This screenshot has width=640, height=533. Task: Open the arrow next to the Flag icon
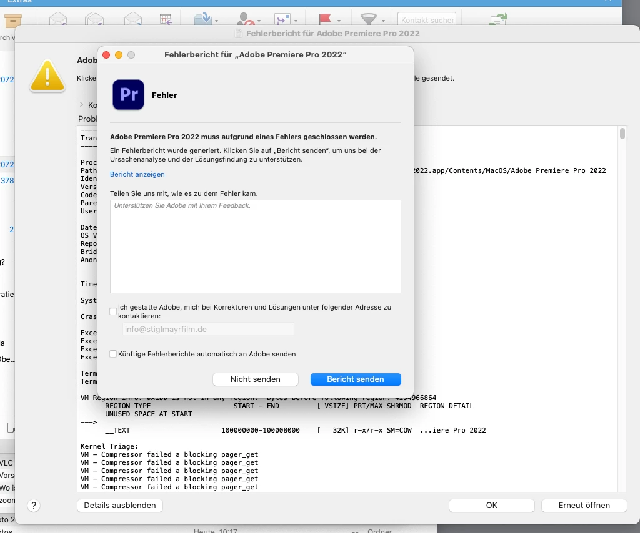(x=339, y=21)
